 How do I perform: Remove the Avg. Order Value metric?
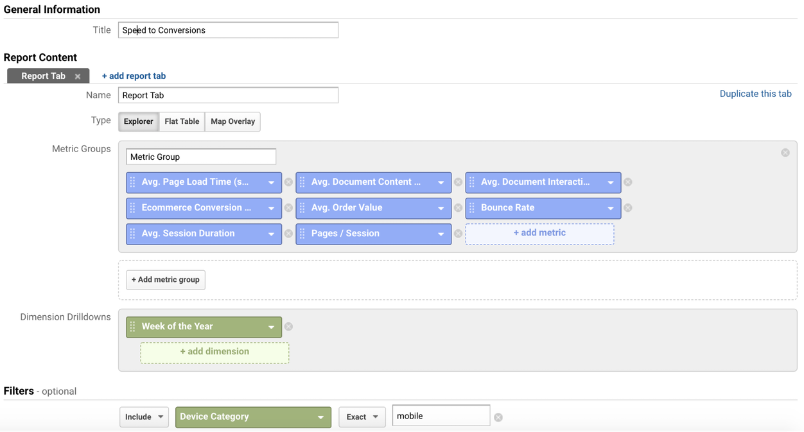(x=458, y=207)
